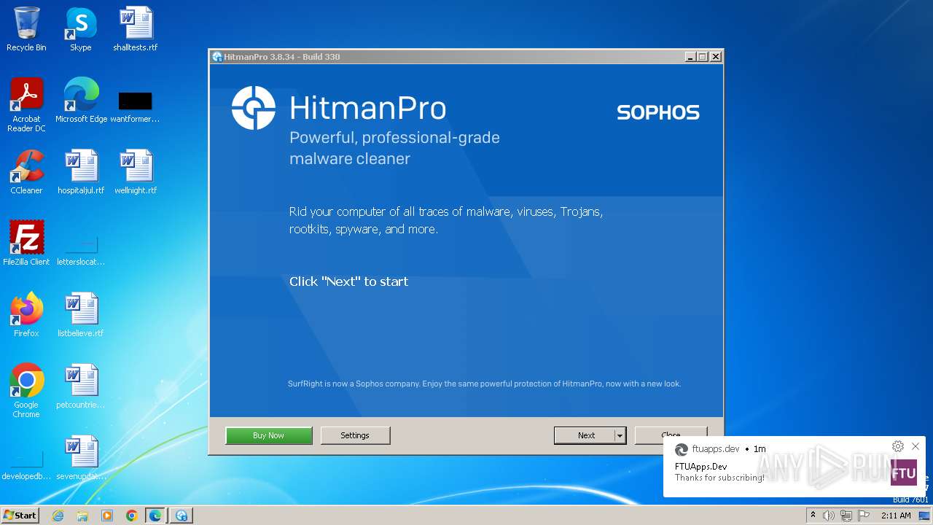Viewport: 933px width, 525px height.
Task: Click the volume speaker tray icon
Action: click(x=829, y=516)
